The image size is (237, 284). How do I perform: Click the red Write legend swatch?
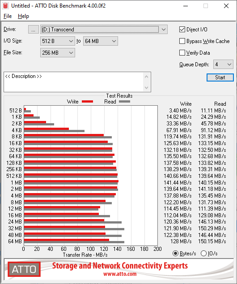click(x=88, y=102)
